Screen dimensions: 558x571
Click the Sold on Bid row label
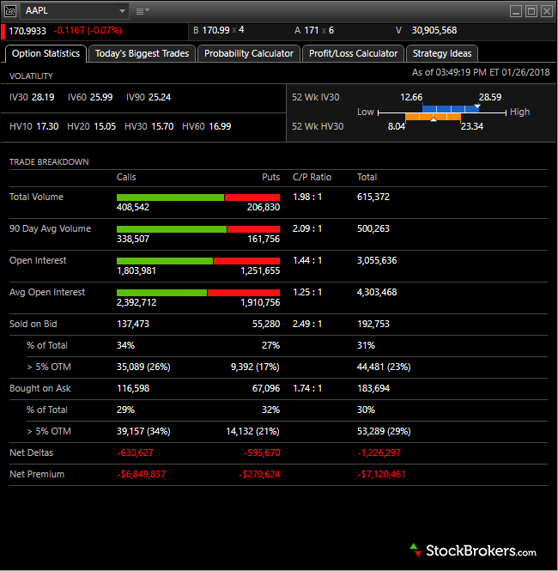pyautogui.click(x=33, y=324)
